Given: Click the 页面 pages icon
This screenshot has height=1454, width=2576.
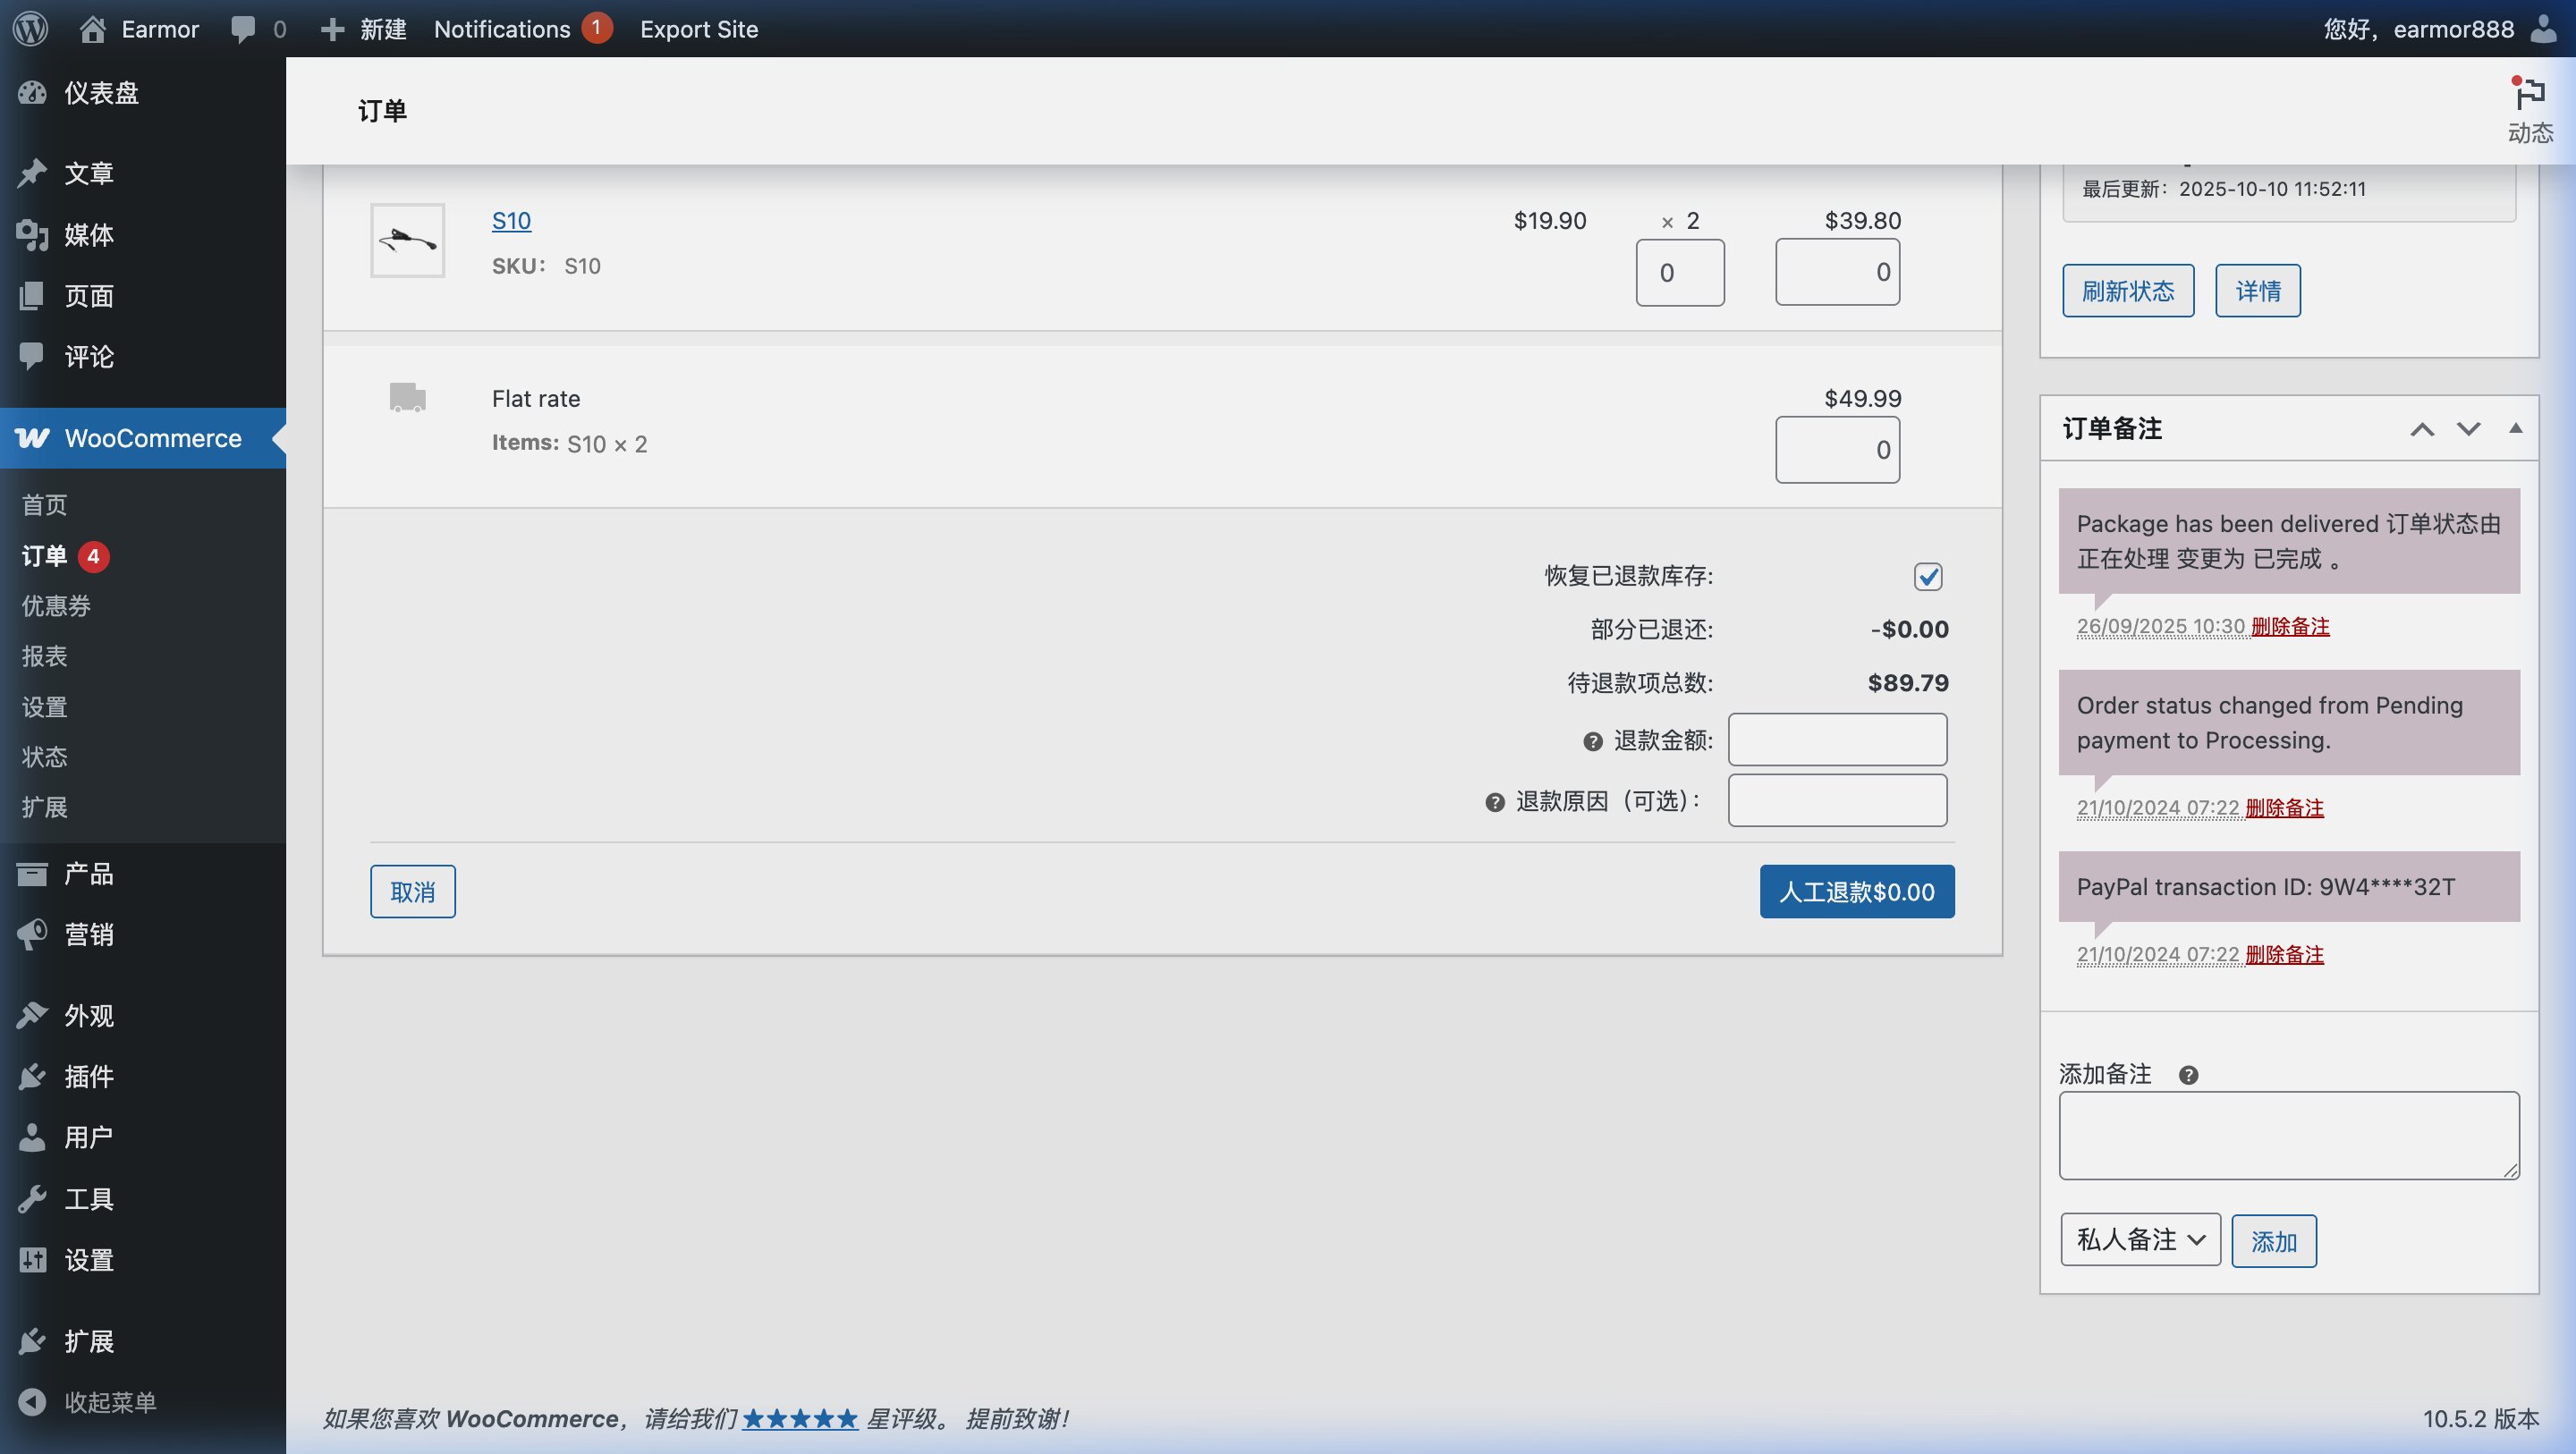Looking at the screenshot, I should point(32,296).
